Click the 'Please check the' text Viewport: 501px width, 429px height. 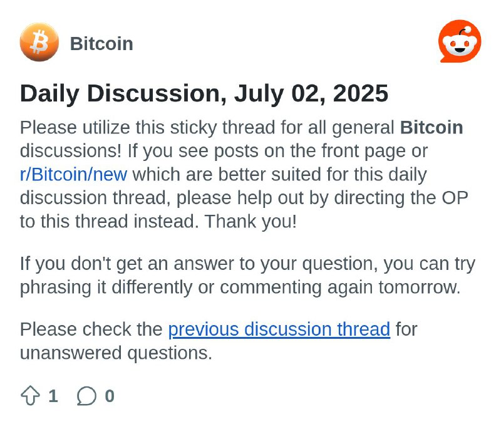91,329
